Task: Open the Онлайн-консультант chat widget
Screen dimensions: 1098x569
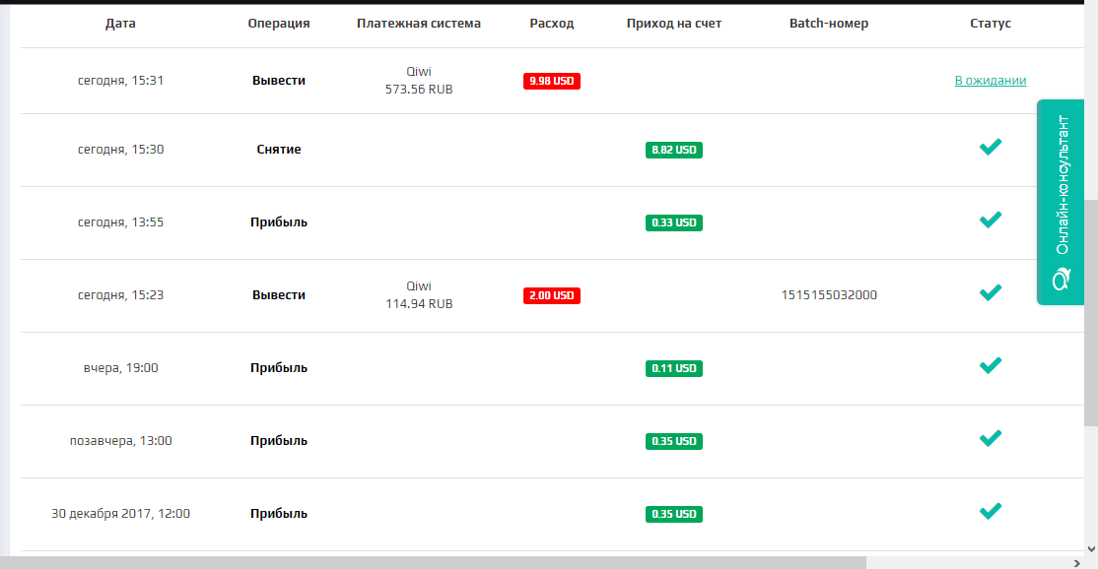Action: [x=1061, y=202]
